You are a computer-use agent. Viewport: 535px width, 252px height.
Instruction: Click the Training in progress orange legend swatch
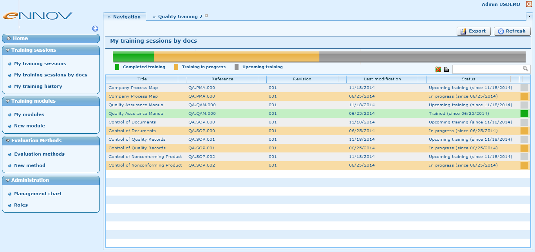[176, 67]
